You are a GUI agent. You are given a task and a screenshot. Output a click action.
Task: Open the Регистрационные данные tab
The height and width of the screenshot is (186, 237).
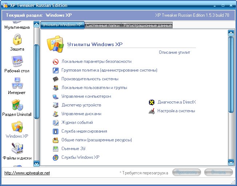pyautogui.click(x=148, y=25)
